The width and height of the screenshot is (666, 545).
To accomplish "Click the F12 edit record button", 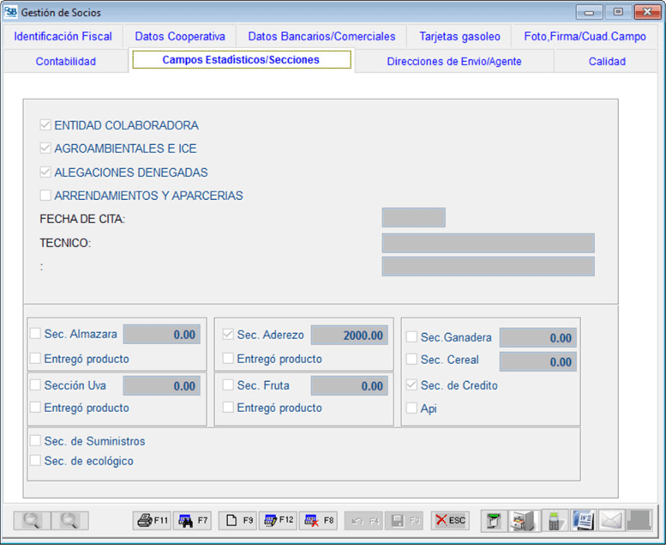I will pyautogui.click(x=278, y=520).
